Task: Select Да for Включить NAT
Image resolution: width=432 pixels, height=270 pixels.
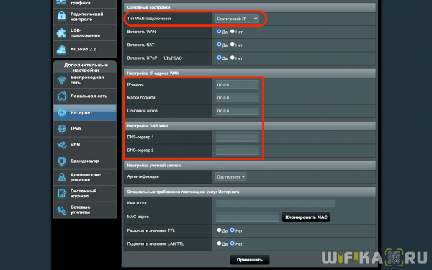Action: 219,45
